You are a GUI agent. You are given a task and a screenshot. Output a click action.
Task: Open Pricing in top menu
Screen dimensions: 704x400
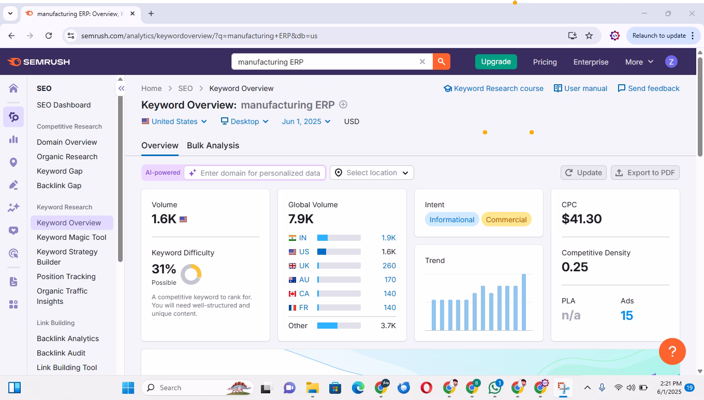click(x=545, y=61)
